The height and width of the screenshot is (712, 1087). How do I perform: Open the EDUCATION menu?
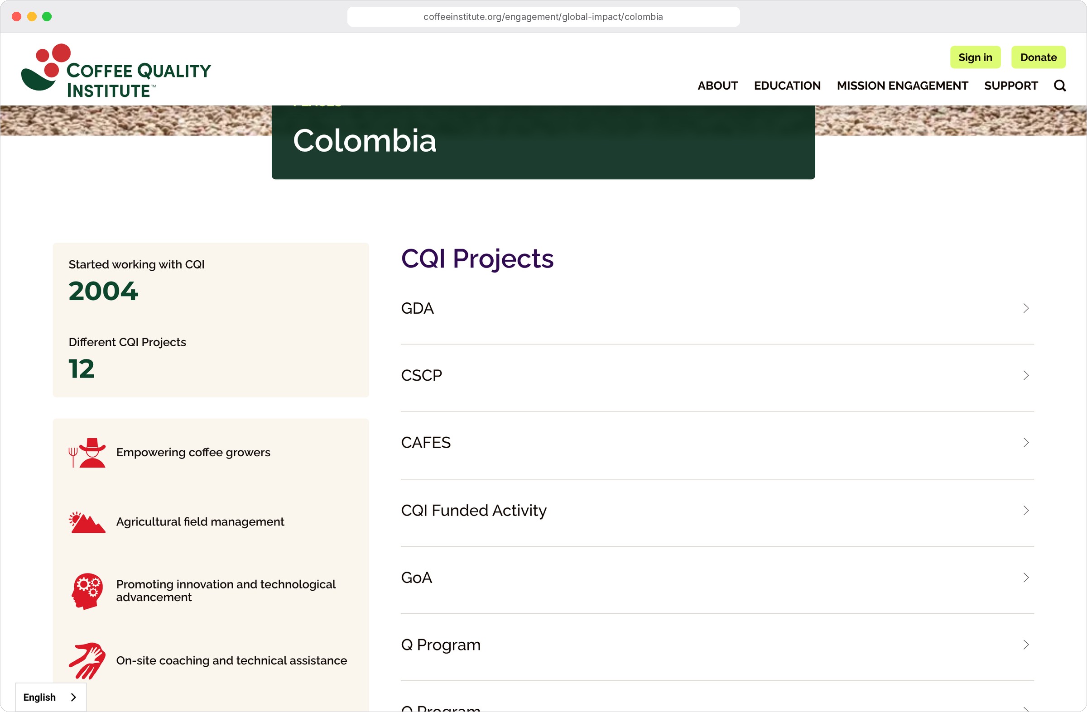click(787, 86)
